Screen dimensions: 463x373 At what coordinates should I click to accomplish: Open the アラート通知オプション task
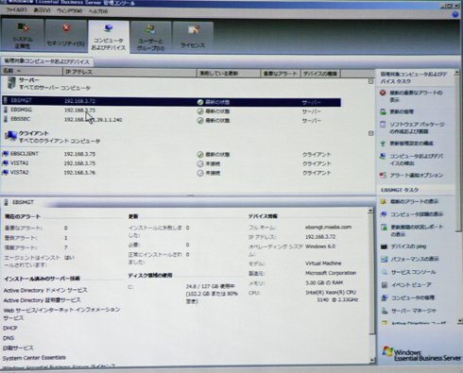[412, 175]
